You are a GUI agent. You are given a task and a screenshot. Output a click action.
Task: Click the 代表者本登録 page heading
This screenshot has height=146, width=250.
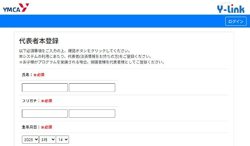tap(39, 41)
